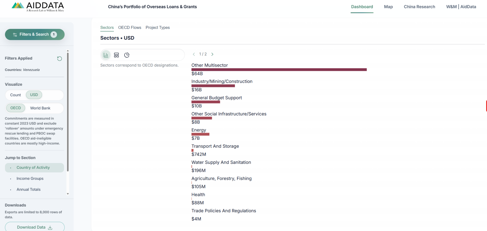Open the Filters & Search panel

[35, 34]
